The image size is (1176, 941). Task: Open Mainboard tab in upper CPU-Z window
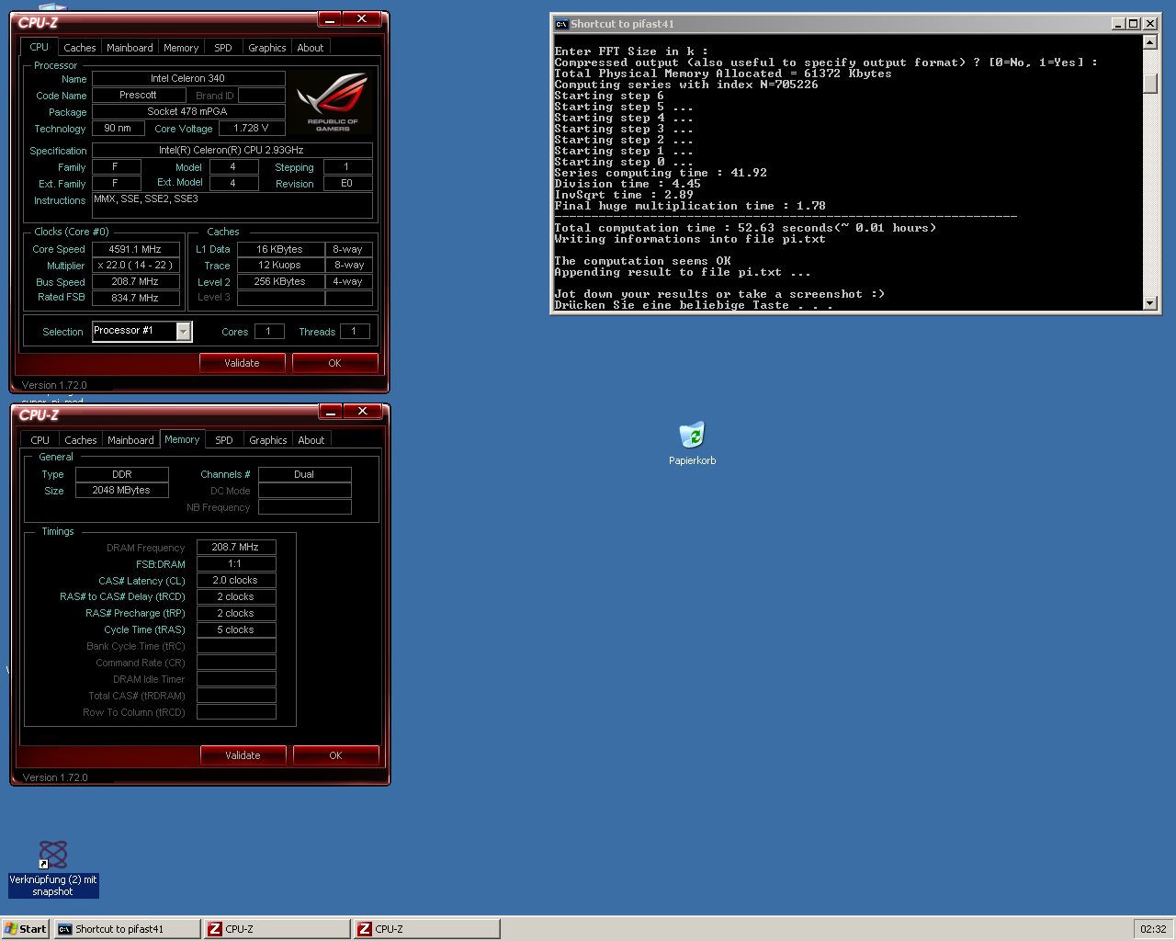click(130, 48)
